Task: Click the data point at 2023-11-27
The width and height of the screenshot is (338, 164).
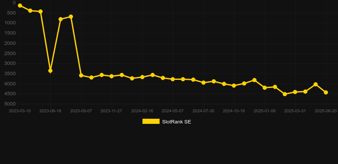Action: pyautogui.click(x=111, y=76)
